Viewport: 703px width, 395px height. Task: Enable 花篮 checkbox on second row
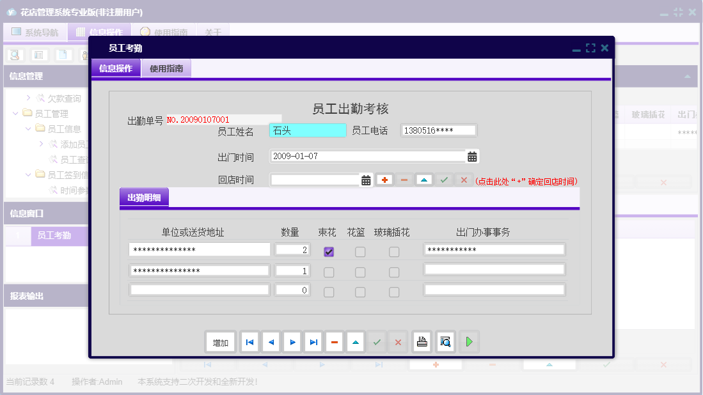pos(360,272)
